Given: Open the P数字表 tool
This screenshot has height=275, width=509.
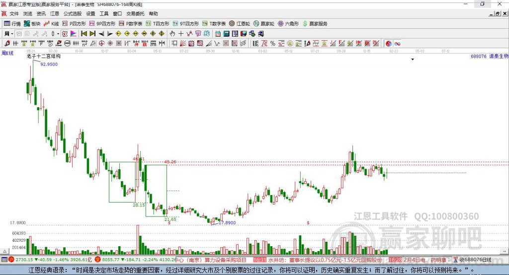Looking at the screenshot, I should (x=131, y=24).
